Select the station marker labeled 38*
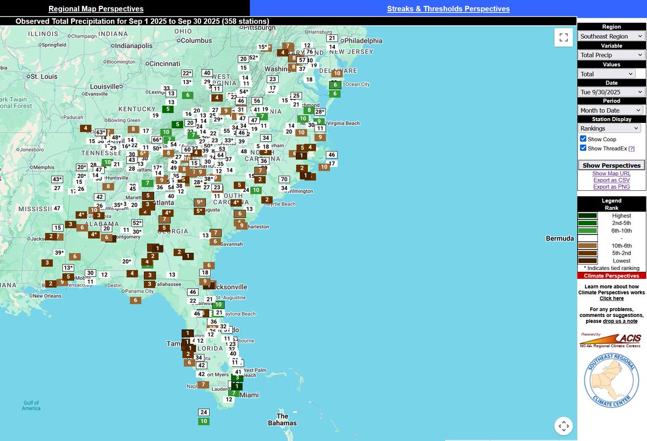Image resolution: width=647 pixels, height=441 pixels. coord(209,179)
